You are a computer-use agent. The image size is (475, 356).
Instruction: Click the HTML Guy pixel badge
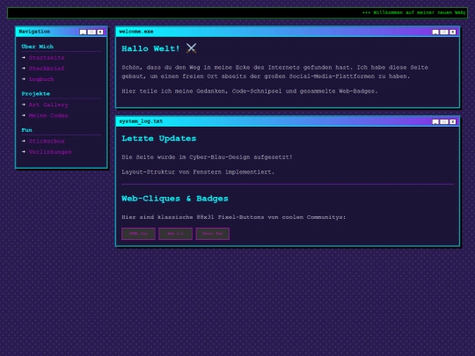138,234
